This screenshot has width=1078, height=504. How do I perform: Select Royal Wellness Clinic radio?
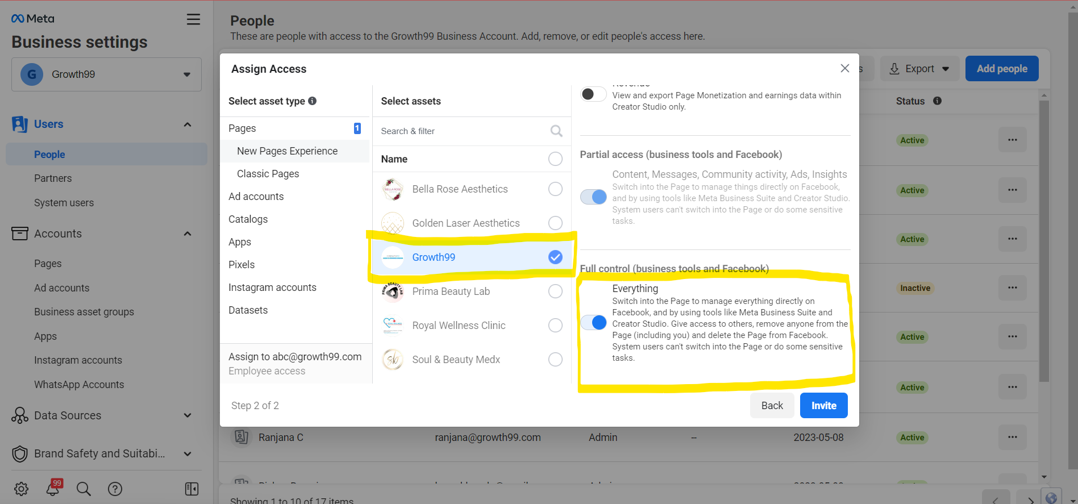pyautogui.click(x=555, y=326)
